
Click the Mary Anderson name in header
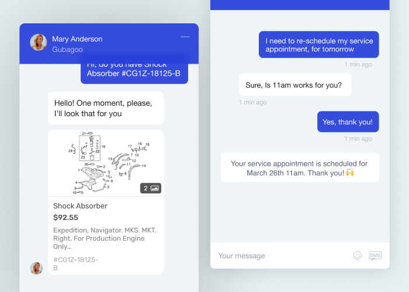click(77, 39)
